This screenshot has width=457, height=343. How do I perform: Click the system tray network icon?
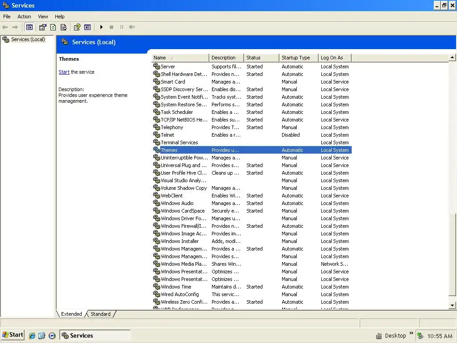420,336
